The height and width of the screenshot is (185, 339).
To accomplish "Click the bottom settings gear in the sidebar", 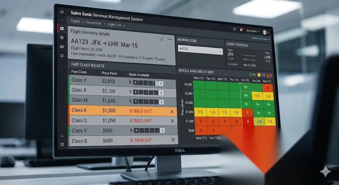I will pos(62,144).
